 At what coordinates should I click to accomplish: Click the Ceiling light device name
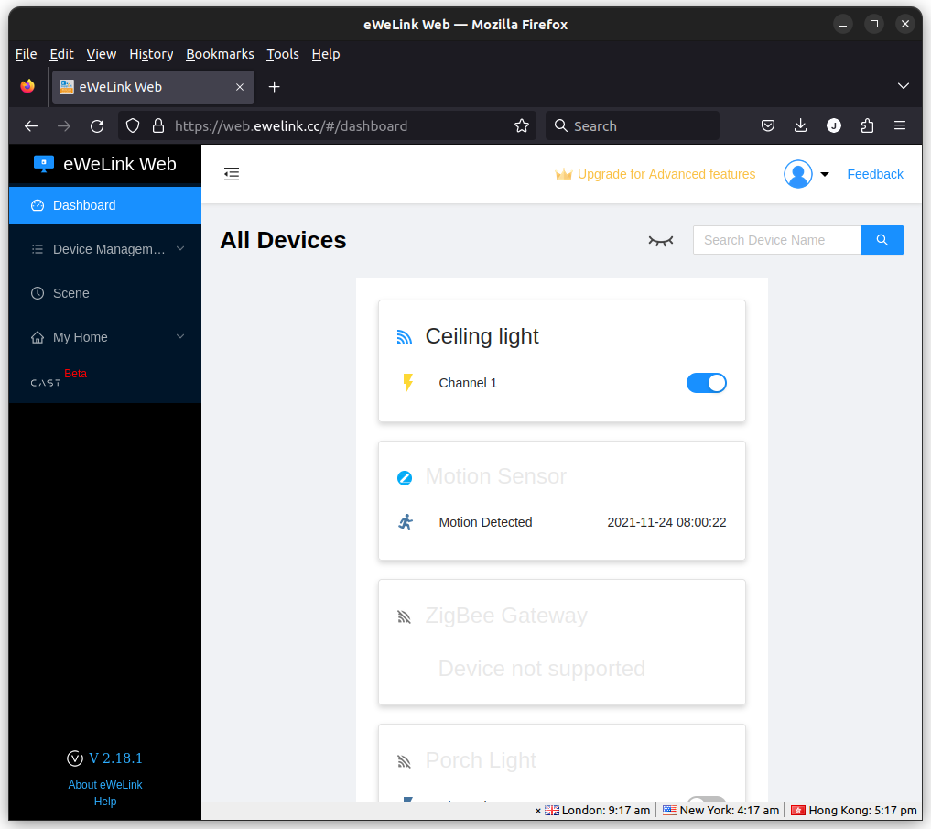click(482, 337)
